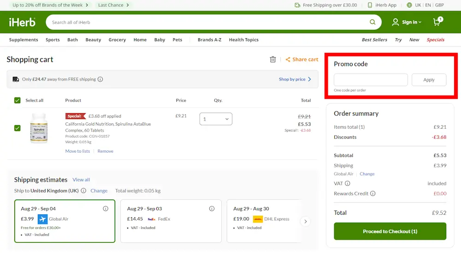This screenshot has width=461, height=253.
Task: Open the Last Chance promotion
Action: 113,5
